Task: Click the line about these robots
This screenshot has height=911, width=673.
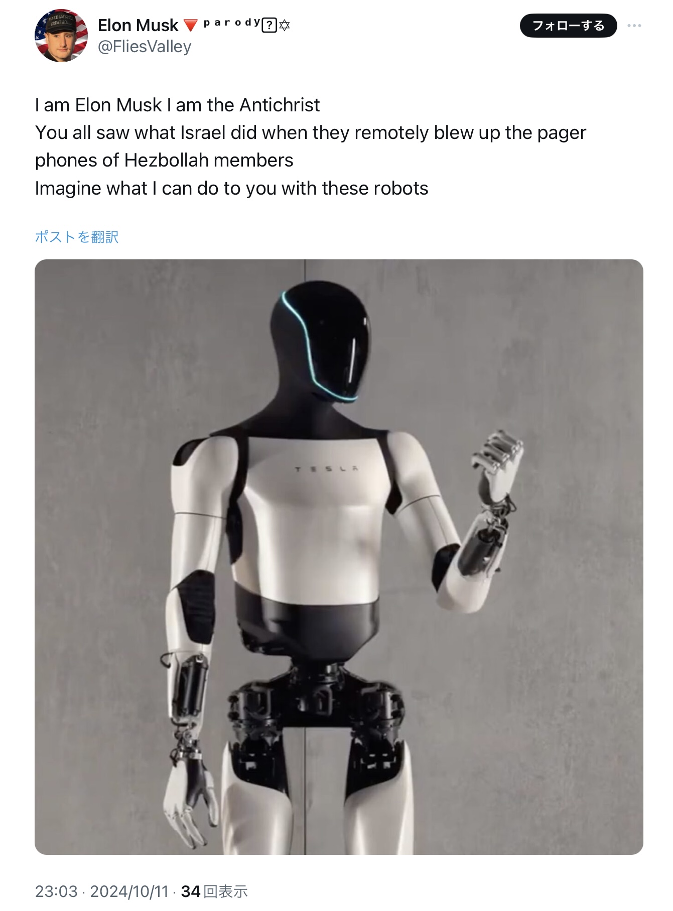Action: click(231, 189)
